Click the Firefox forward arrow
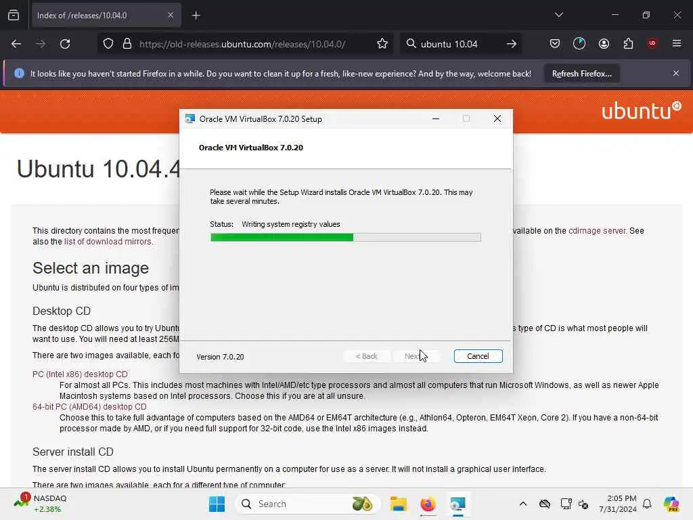Viewport: 693px width, 520px height. (x=40, y=44)
